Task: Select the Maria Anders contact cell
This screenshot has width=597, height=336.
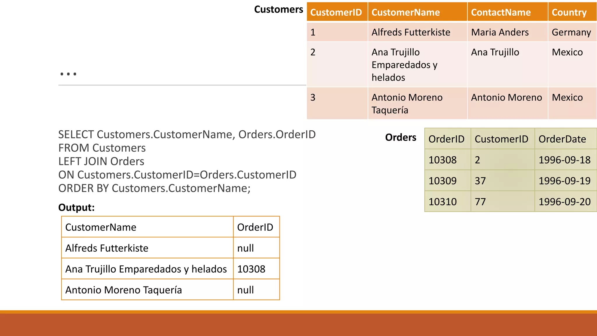Action: [500, 32]
